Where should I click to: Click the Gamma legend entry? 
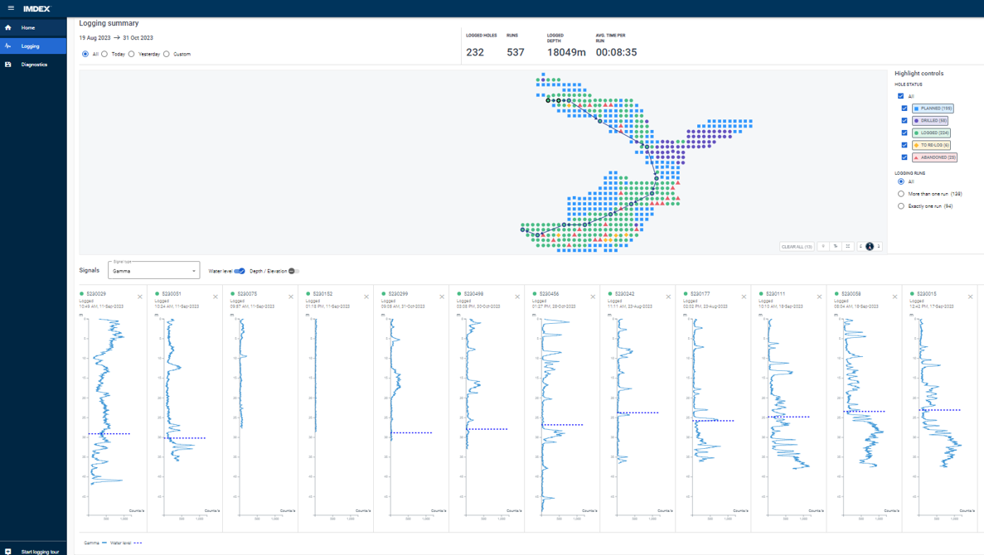point(95,543)
